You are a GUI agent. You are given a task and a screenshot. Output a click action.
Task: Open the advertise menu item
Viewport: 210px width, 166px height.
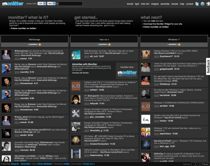[x=165, y=4]
